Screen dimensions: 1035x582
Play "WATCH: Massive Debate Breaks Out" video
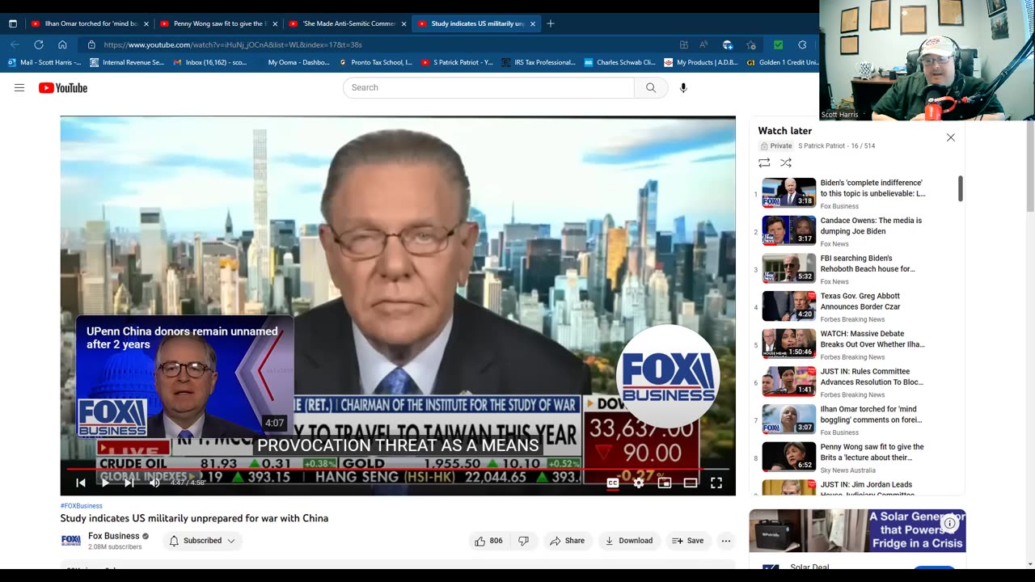tap(857, 344)
